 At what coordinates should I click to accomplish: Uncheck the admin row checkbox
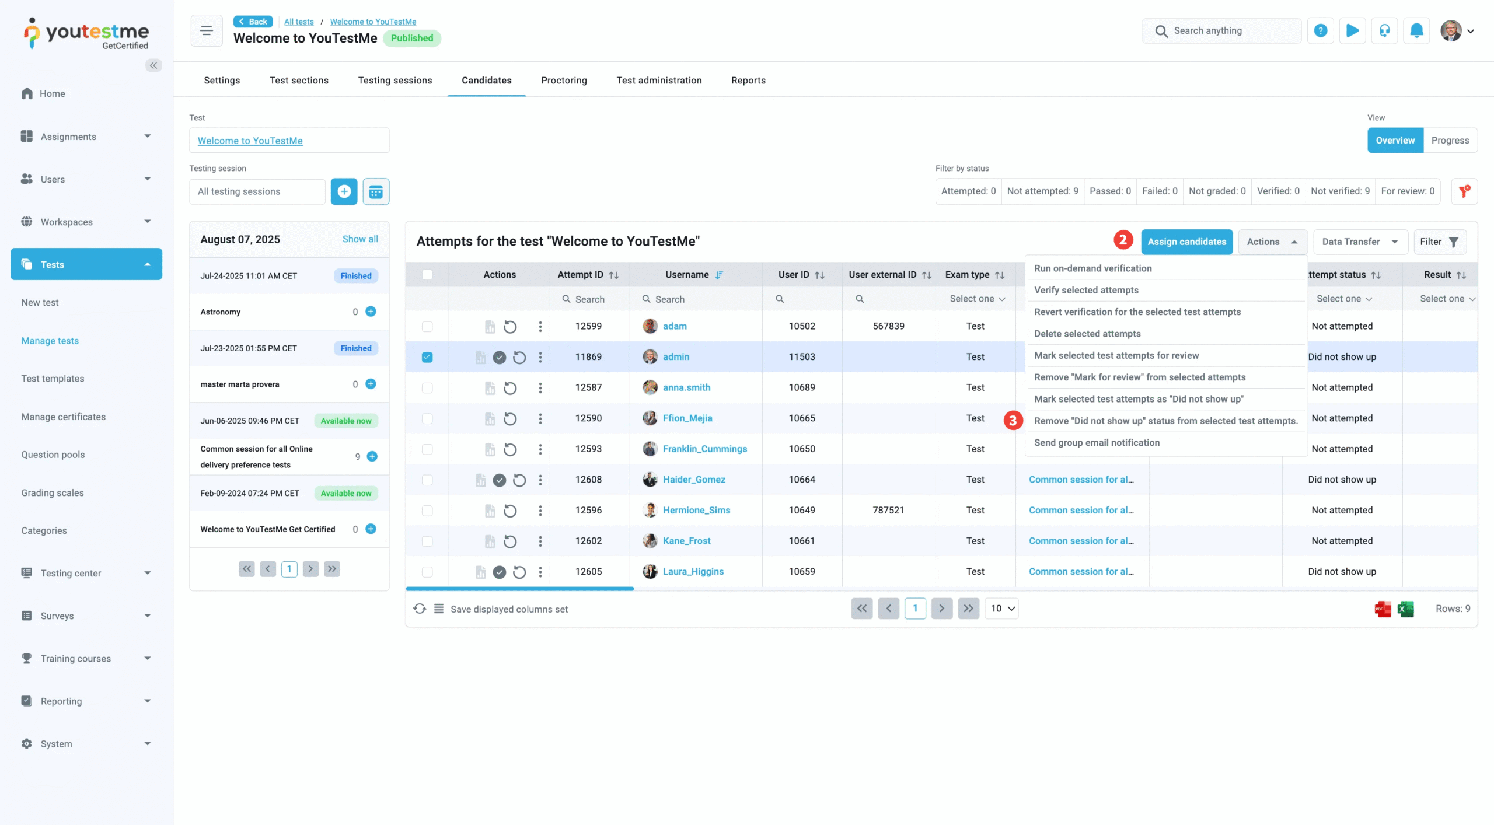[x=427, y=357]
